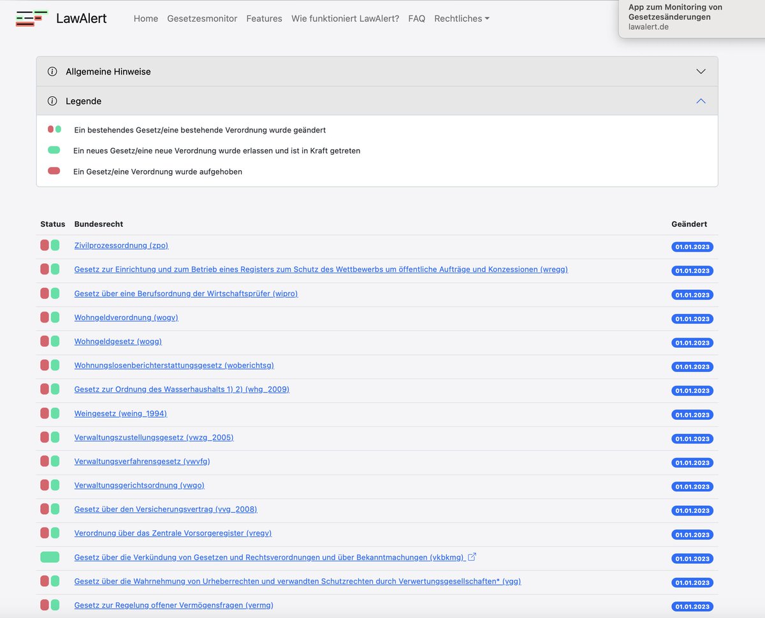Open Weingesetz (weing_1994) link
The image size is (765, 618).
click(120, 413)
